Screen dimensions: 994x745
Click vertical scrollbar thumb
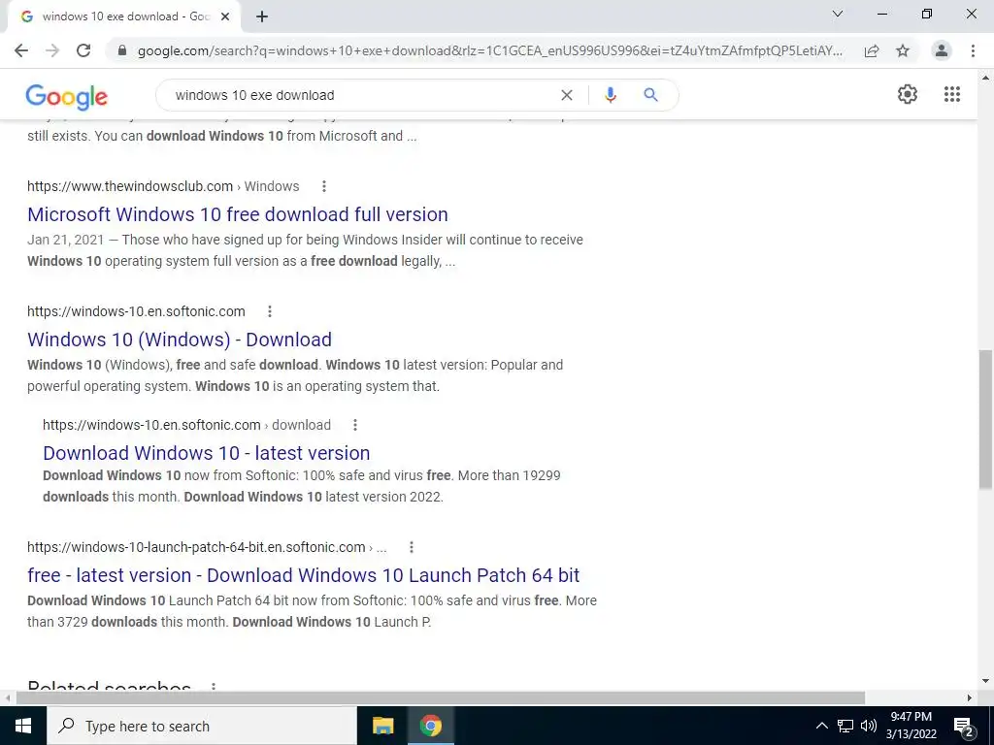pos(985,418)
